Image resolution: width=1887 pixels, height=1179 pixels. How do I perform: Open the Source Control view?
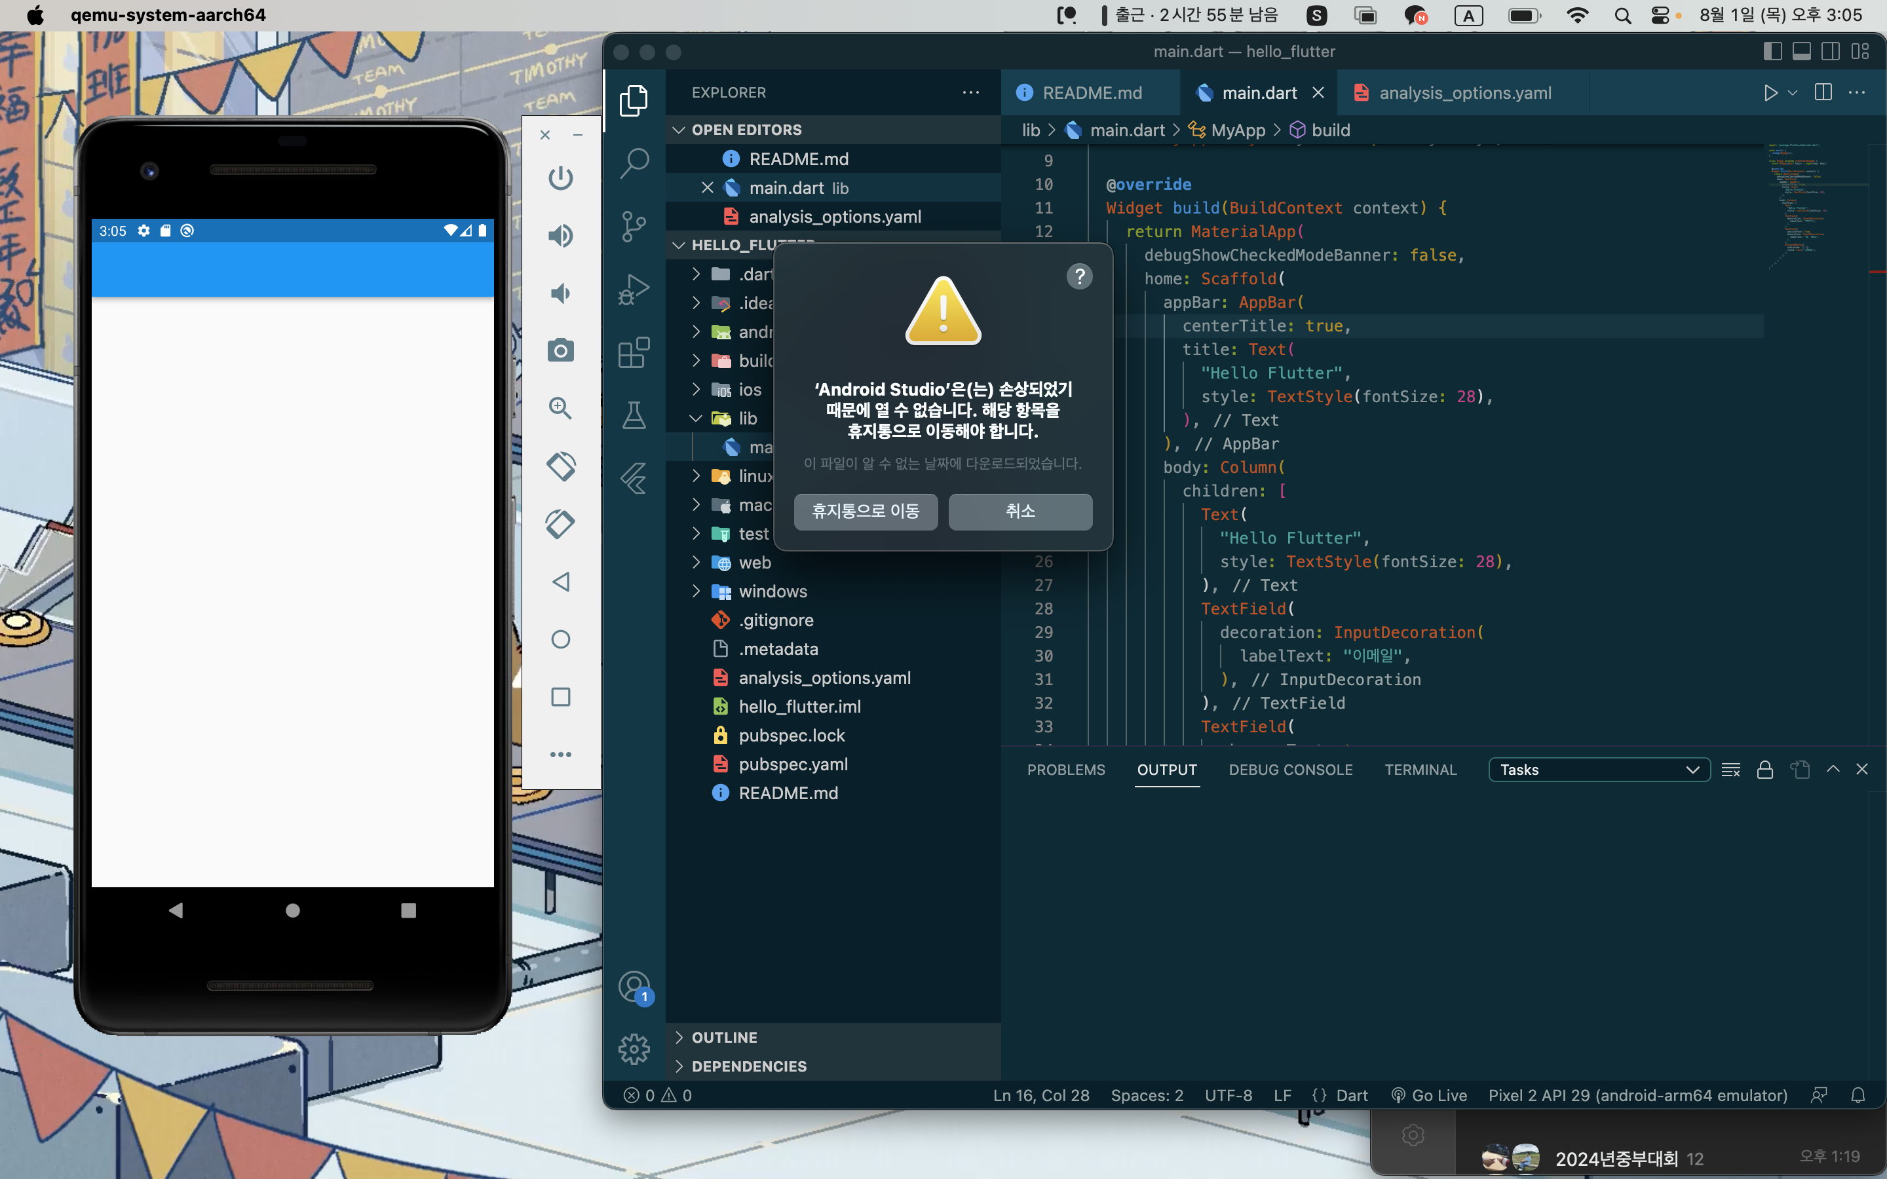634,227
